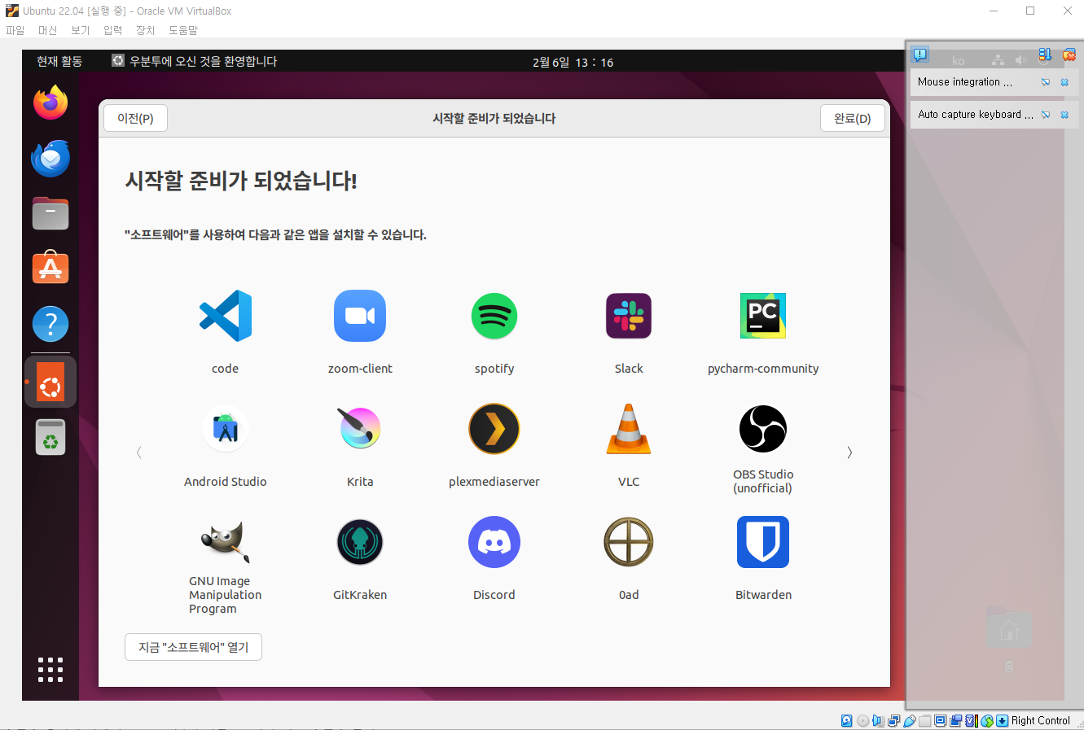The width and height of the screenshot is (1084, 730).
Task: Open the 머신 menu
Action: [48, 30]
